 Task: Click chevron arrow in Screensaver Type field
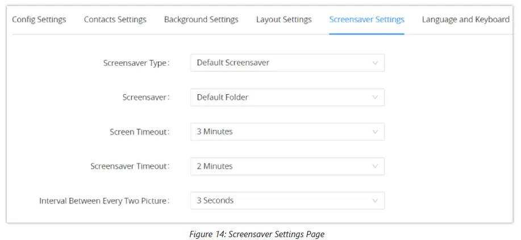tap(375, 63)
